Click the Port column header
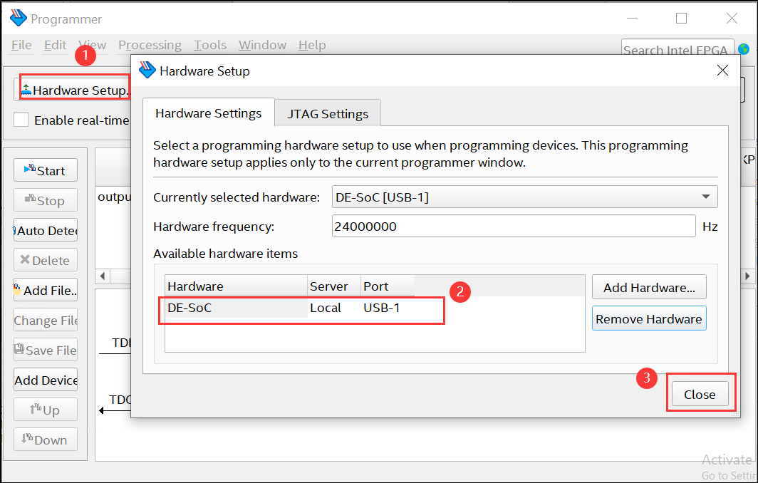 tap(388, 286)
